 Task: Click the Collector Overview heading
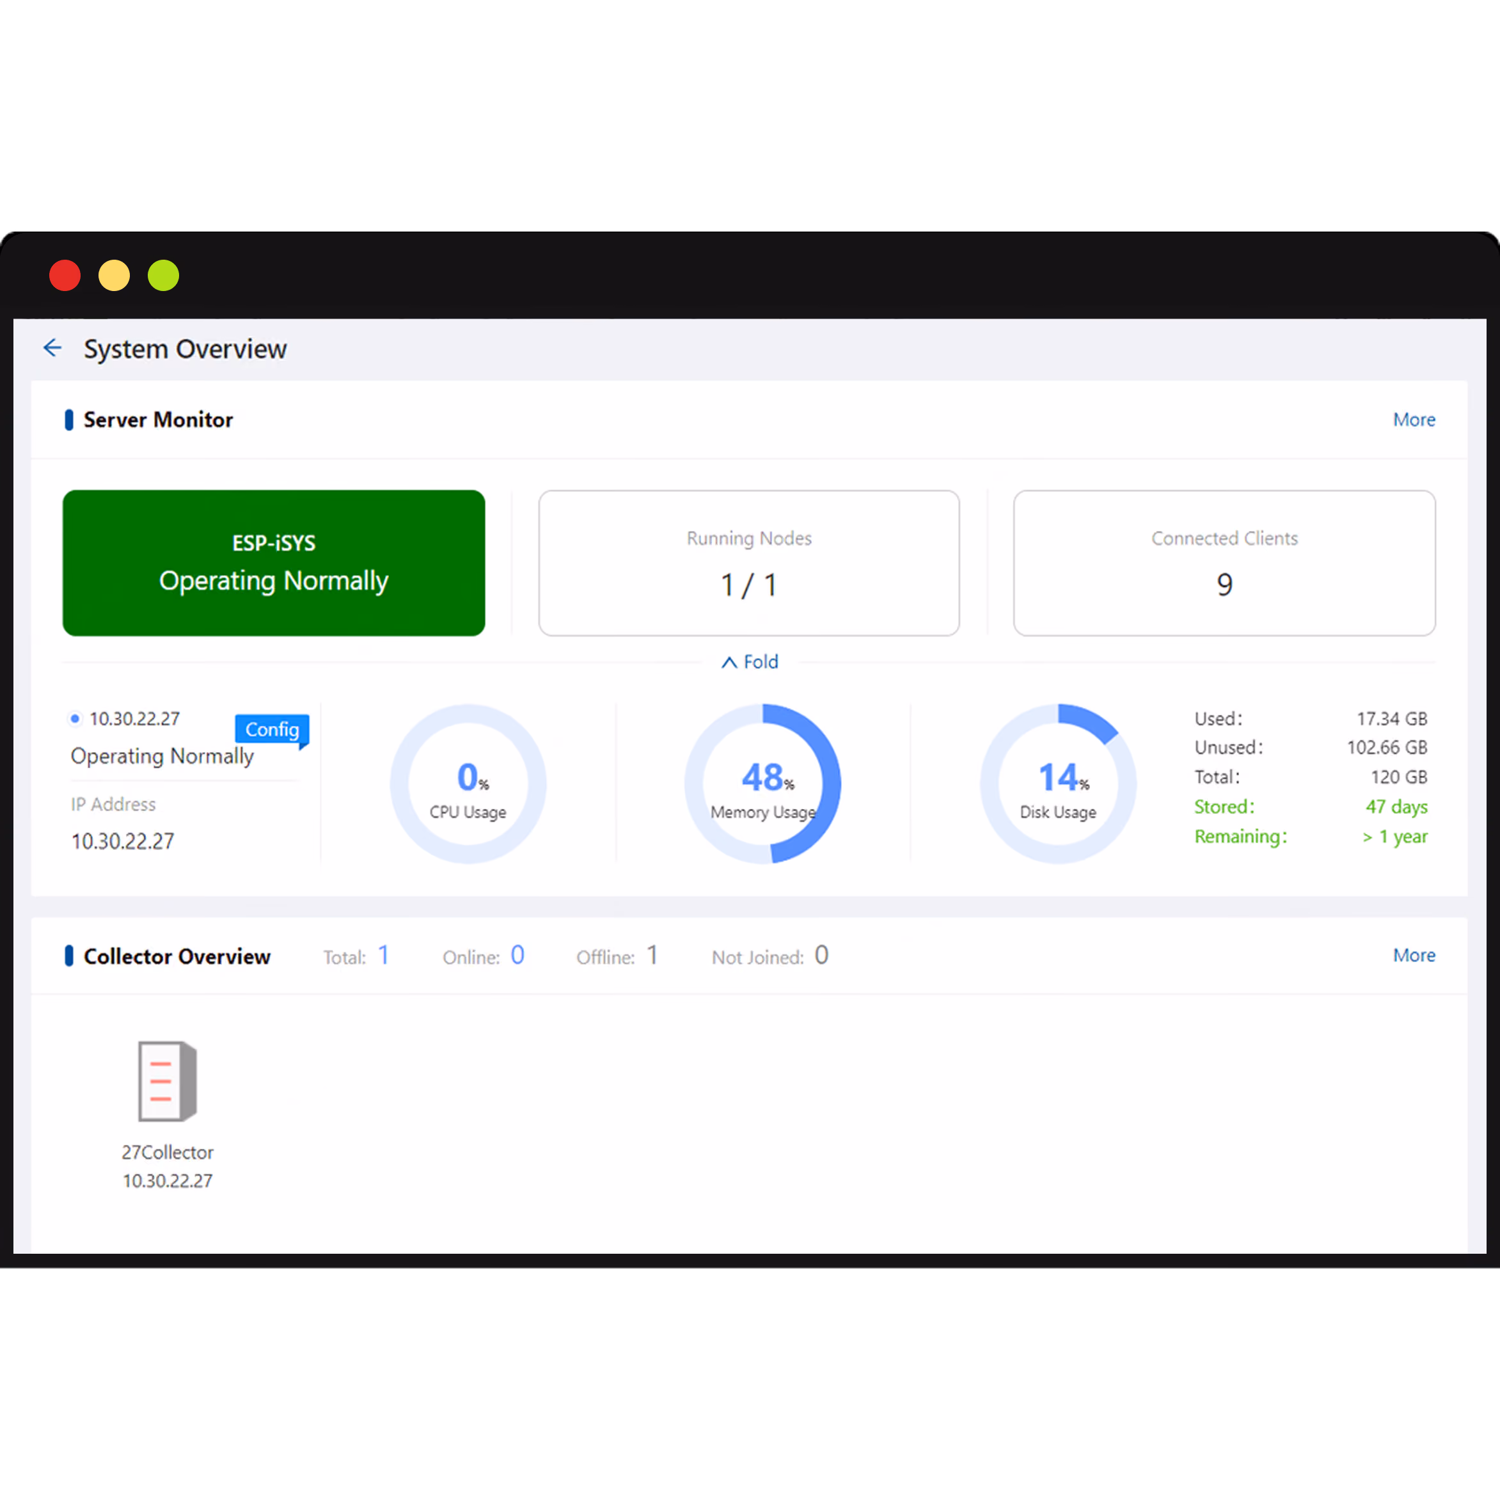[x=177, y=956]
